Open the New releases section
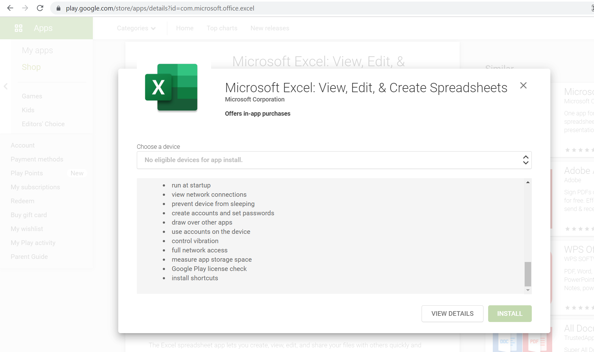The height and width of the screenshot is (352, 594). click(x=270, y=28)
